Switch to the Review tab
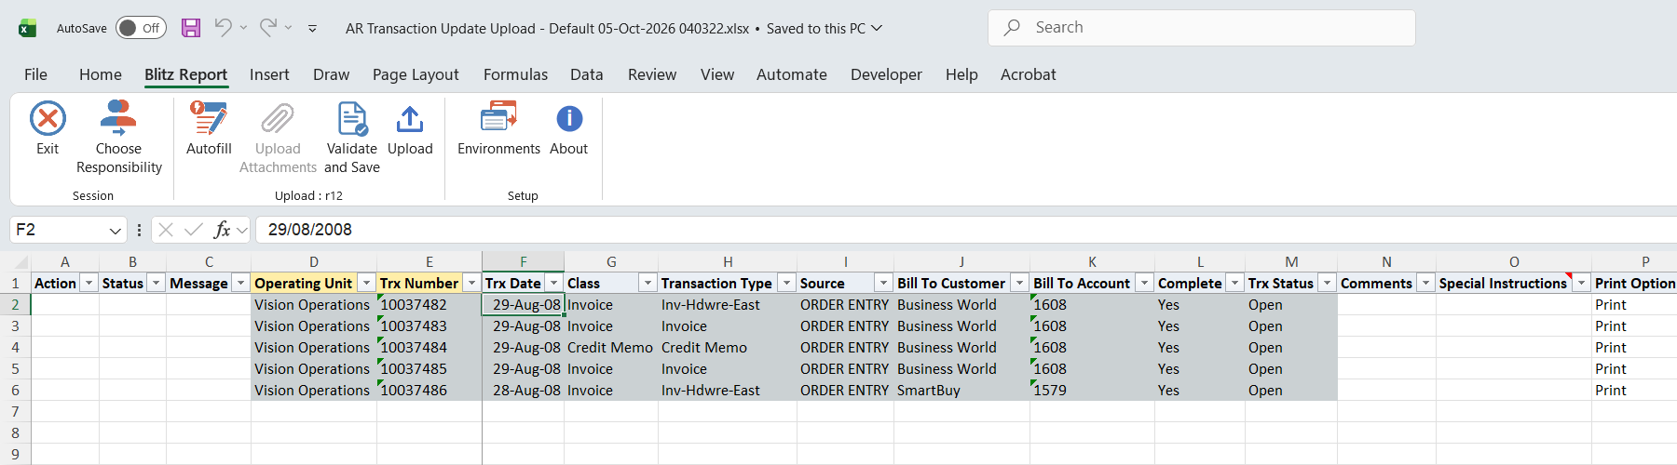Screen dimensions: 1677x465 click(x=652, y=74)
